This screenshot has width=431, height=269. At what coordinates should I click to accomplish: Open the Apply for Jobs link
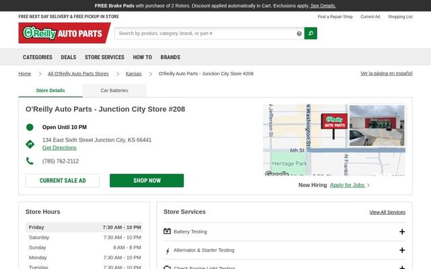pos(347,185)
